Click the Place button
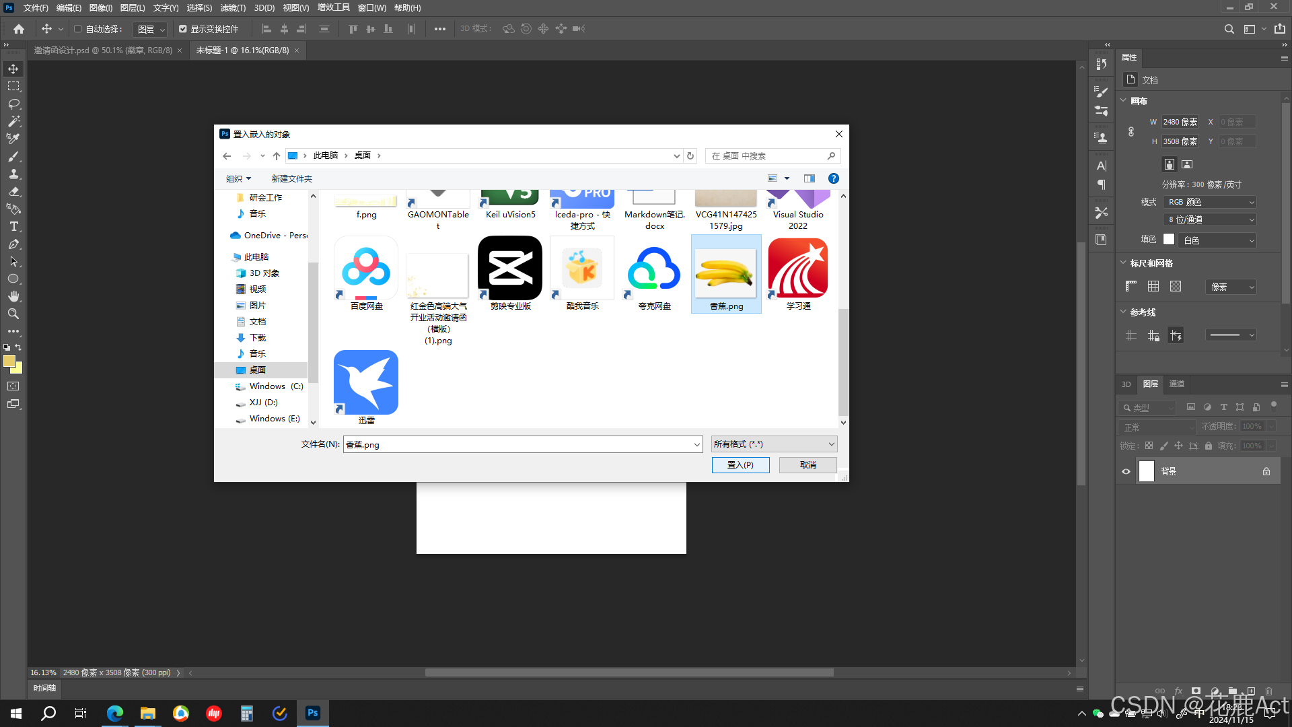Viewport: 1292px width, 727px height. click(x=740, y=465)
